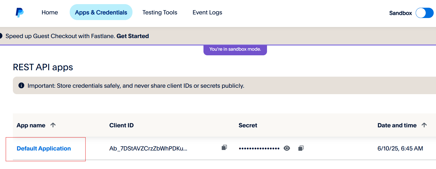The image size is (436, 169).
Task: Toggle the Sandbox switch
Action: point(425,13)
